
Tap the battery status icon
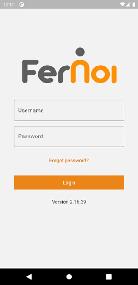click(134, 4)
